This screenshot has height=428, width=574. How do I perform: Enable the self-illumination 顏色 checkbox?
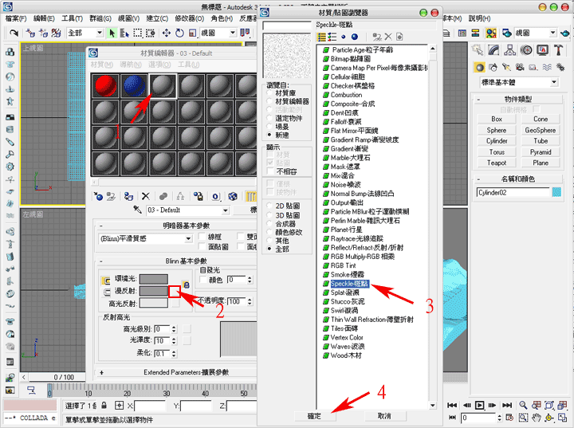click(202, 280)
